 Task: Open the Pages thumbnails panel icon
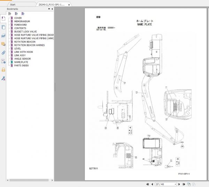coord(3,27)
